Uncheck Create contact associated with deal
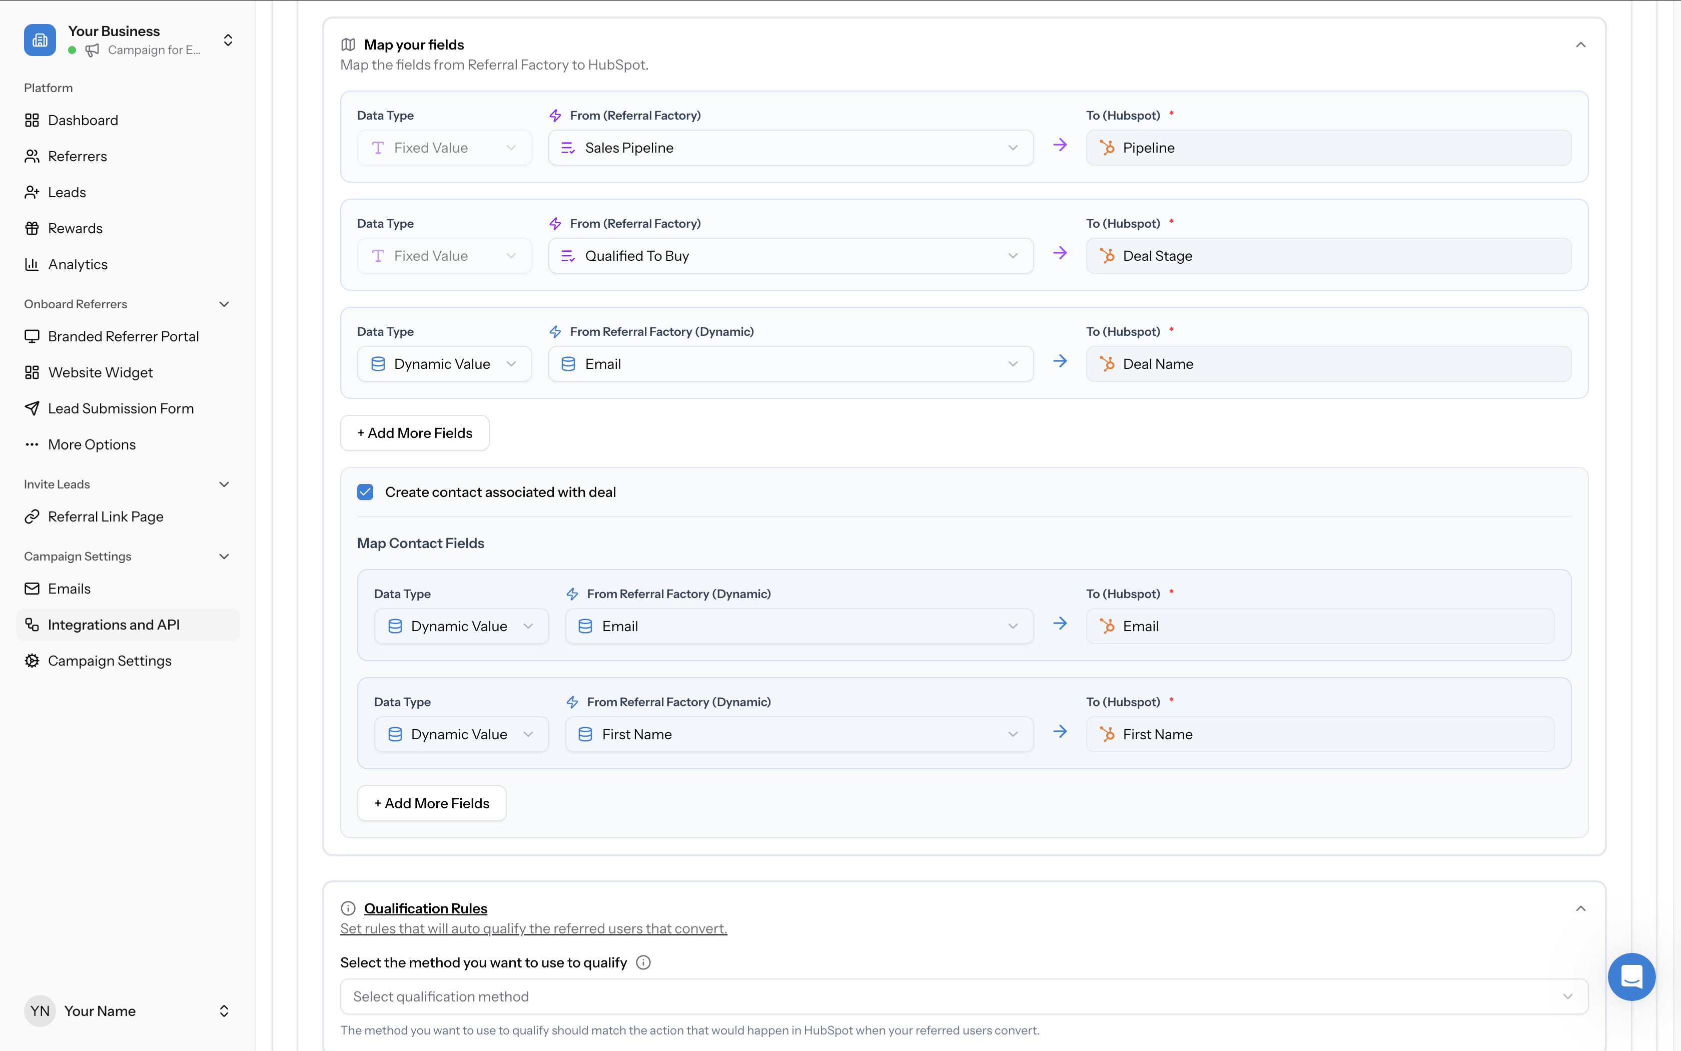 365,491
